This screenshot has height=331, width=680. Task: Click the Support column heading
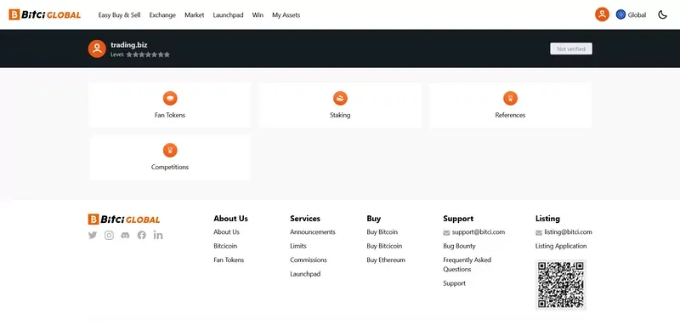click(x=458, y=219)
